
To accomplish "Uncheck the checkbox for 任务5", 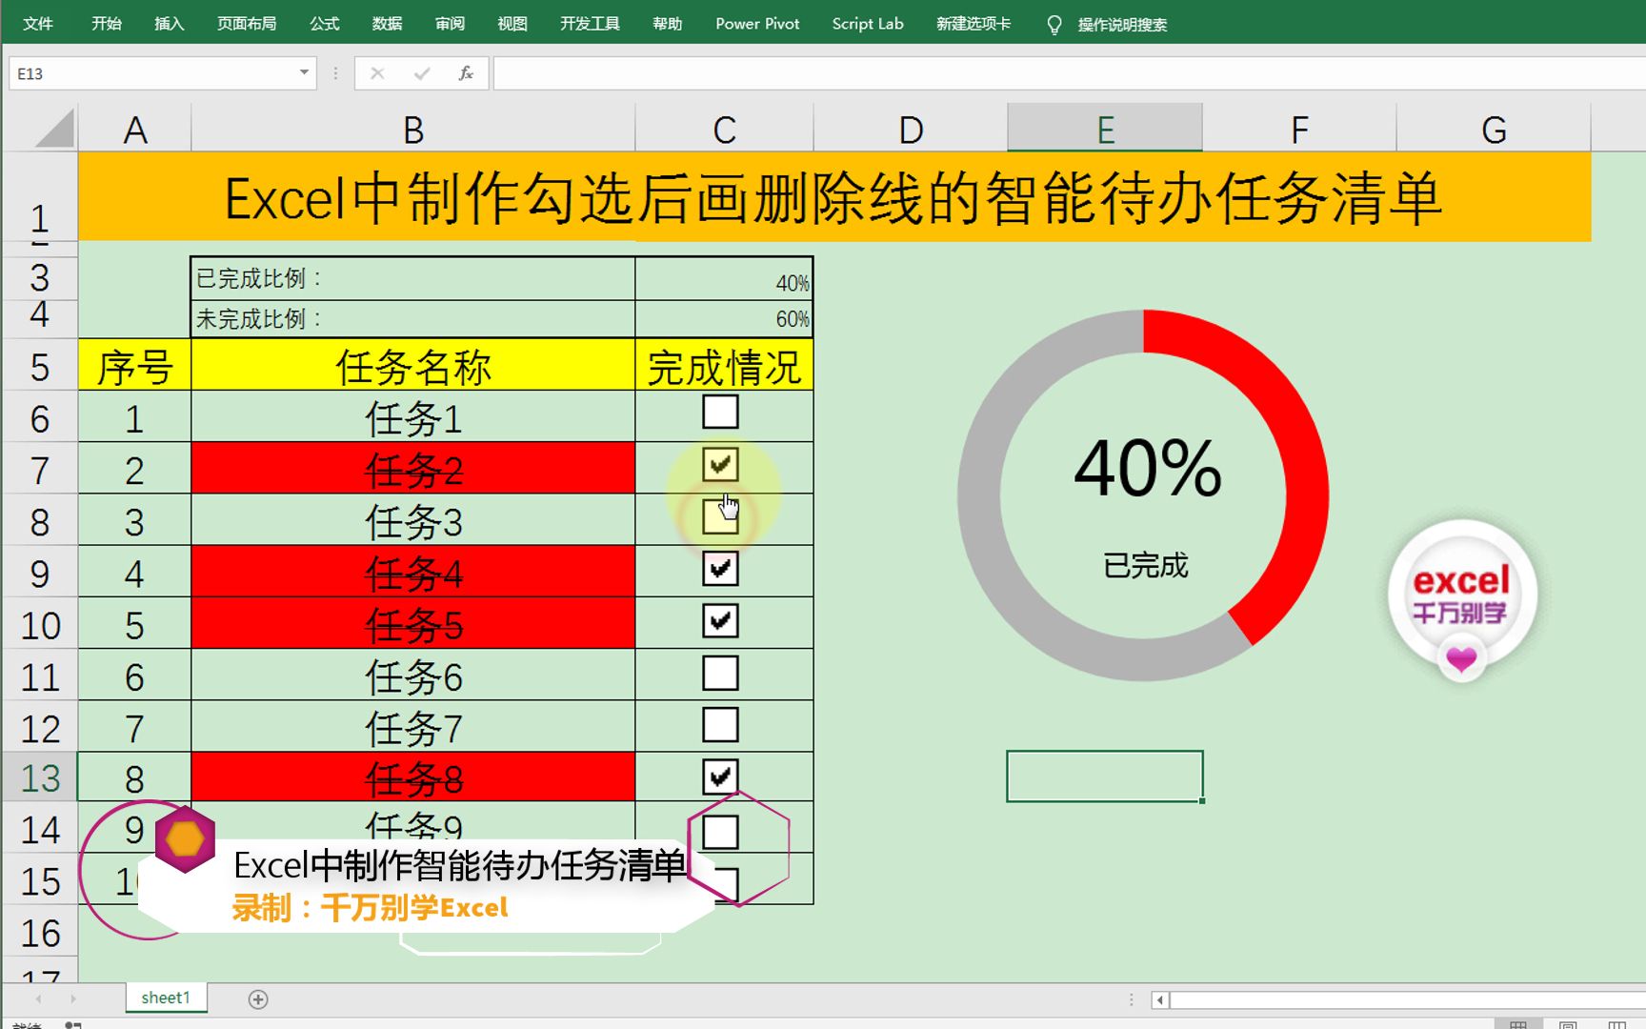I will click(x=720, y=620).
